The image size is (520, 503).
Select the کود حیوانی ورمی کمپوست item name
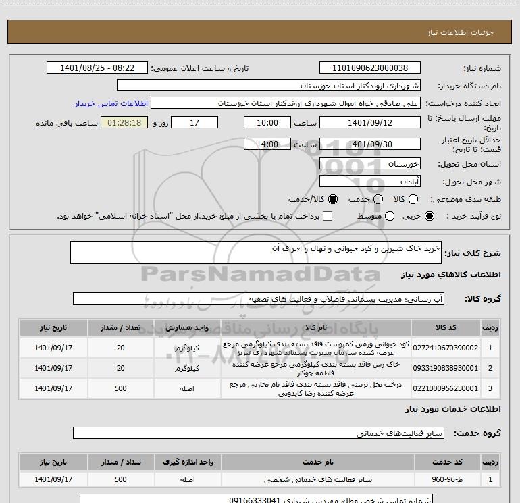click(316, 348)
